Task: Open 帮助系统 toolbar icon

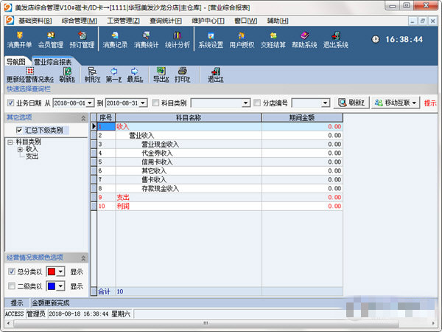Action: pyautogui.click(x=304, y=40)
